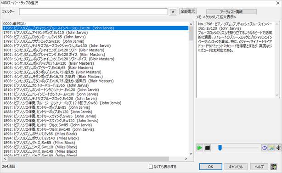This screenshot has width=282, height=173.
Task: Select track 1799 Sw120 John Jarvis
Action: point(96,41)
